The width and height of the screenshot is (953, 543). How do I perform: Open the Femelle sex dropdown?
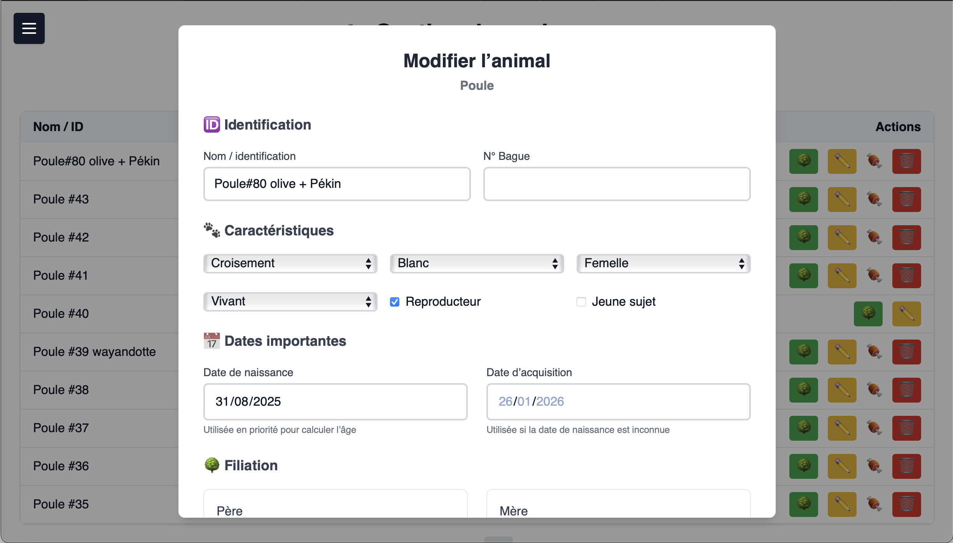coord(663,263)
